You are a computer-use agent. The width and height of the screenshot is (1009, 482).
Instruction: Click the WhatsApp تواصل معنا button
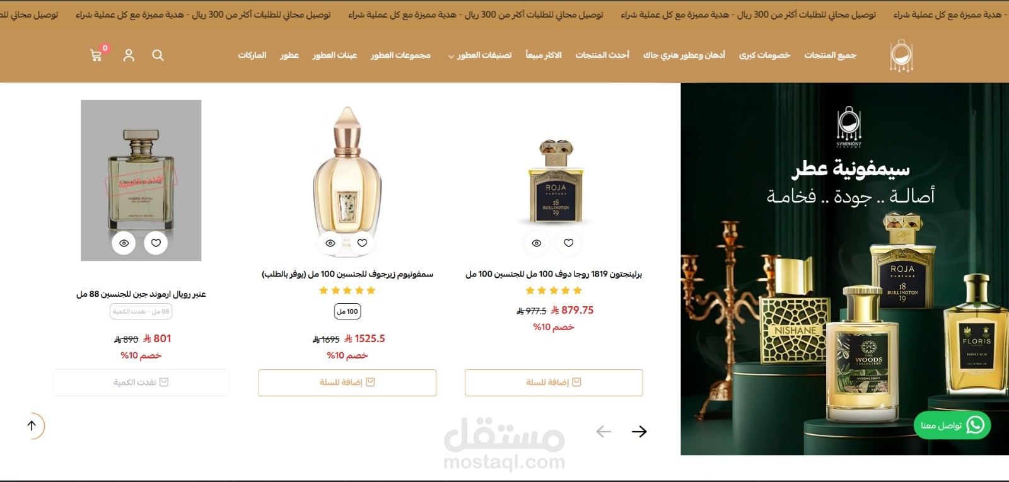click(952, 425)
